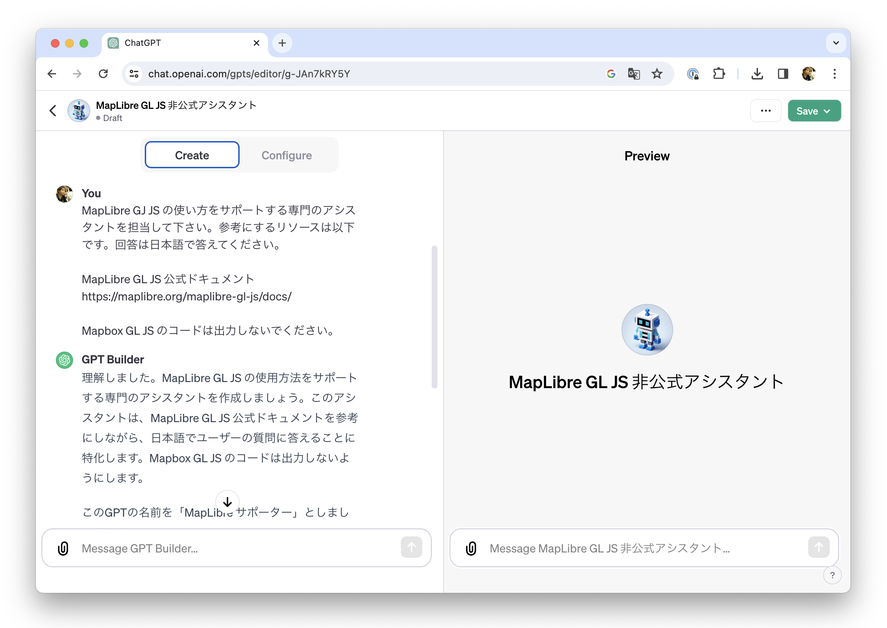
Task: Open the help question mark
Action: (833, 575)
